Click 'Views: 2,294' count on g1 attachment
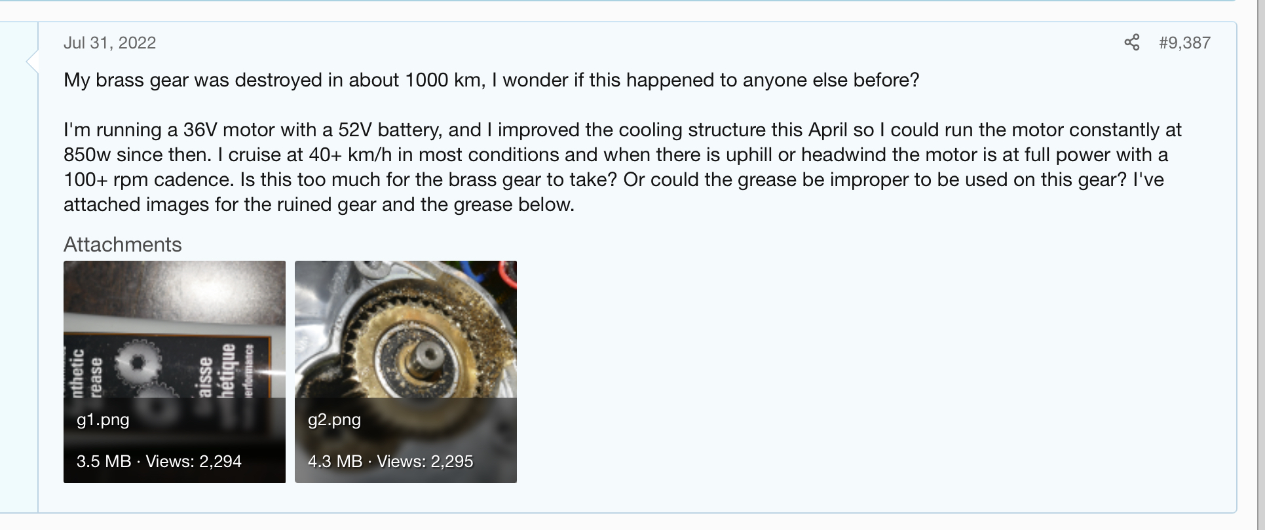Image resolution: width=1265 pixels, height=530 pixels. 193,461
